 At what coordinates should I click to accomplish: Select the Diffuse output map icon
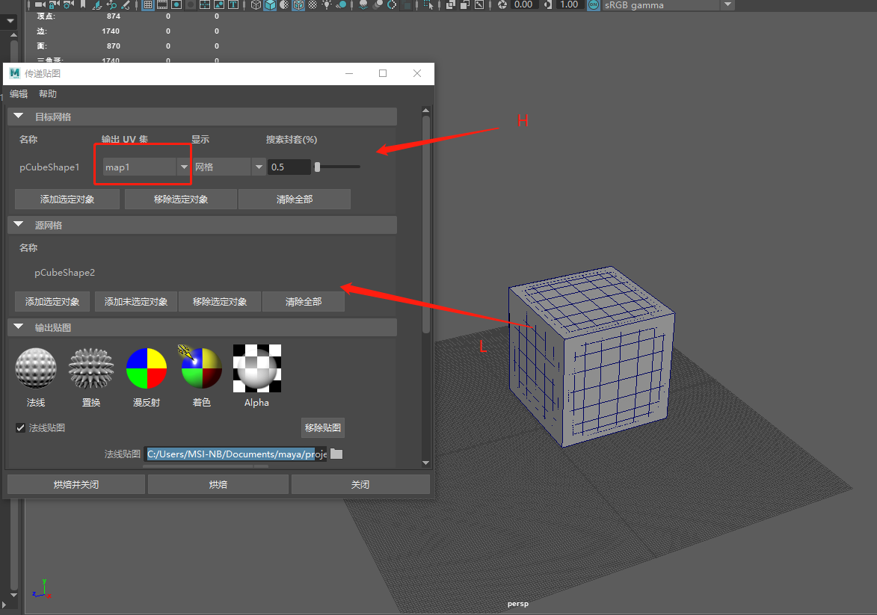coord(146,368)
